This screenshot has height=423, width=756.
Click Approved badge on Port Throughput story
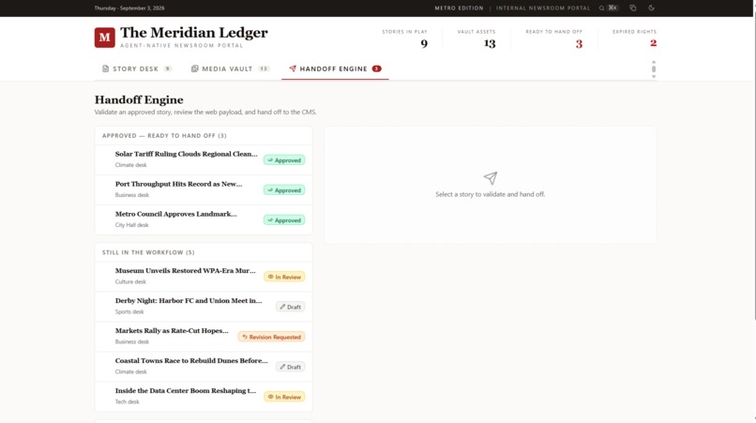tap(284, 190)
